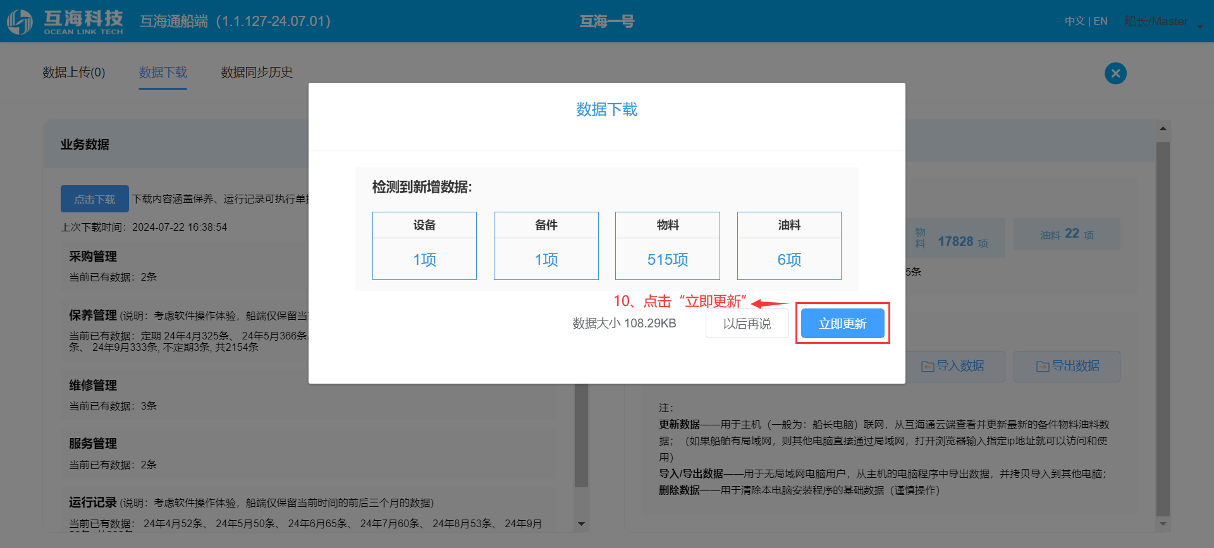Click the export folder icon in 导出数据
Screen dimensions: 1214x548
pyautogui.click(x=1043, y=367)
